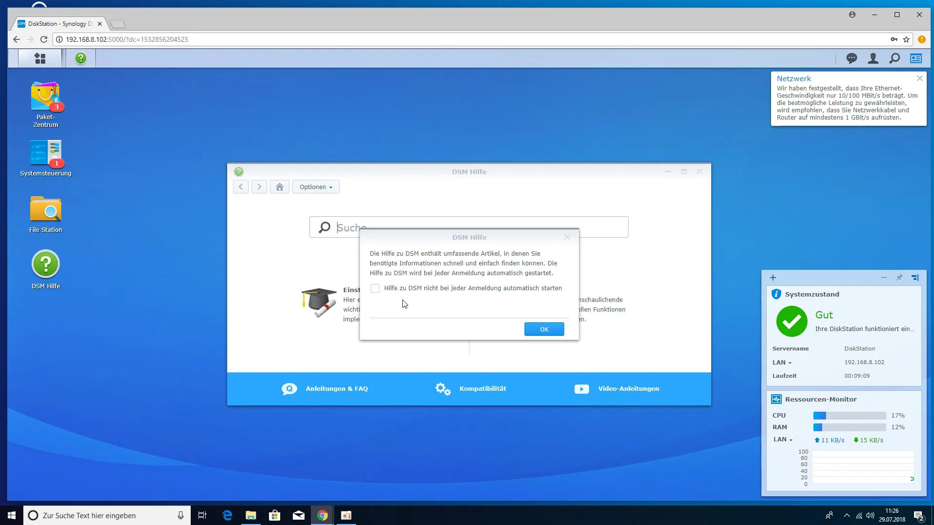Minimize the widget panel

pyautogui.click(x=883, y=278)
